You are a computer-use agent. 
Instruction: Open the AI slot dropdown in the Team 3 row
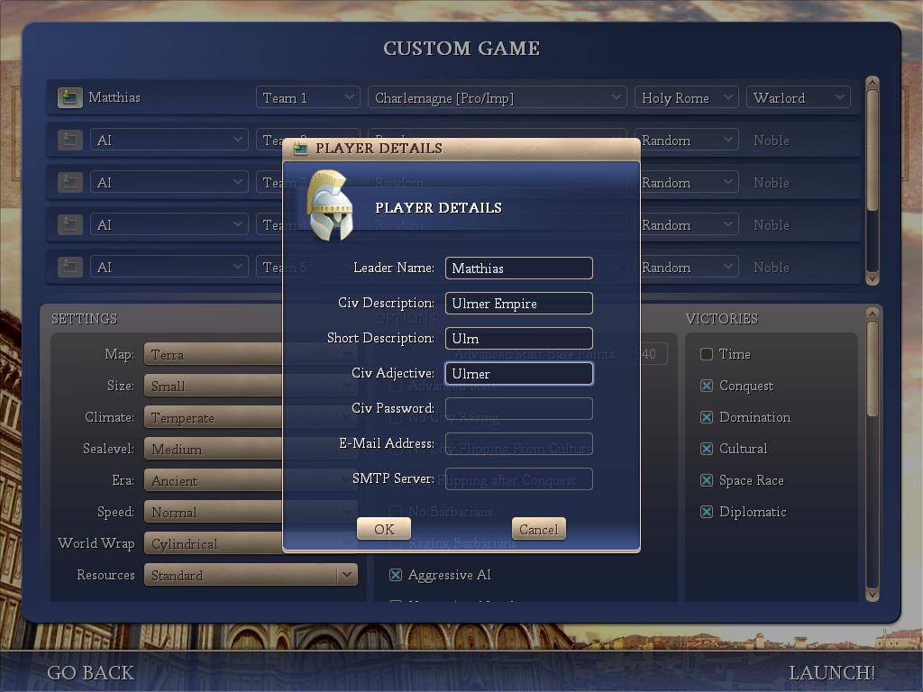[x=169, y=182]
